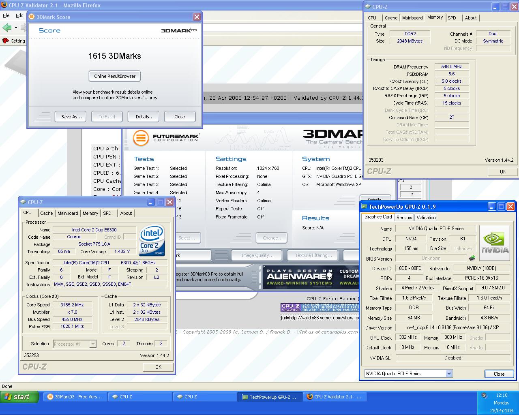The image size is (519, 415).
Task: Open the Firefox File menu
Action: coord(6,15)
